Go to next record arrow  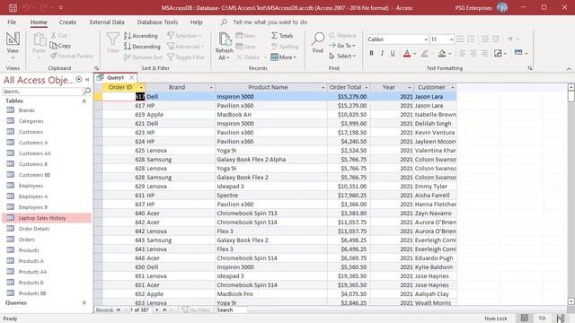click(157, 310)
